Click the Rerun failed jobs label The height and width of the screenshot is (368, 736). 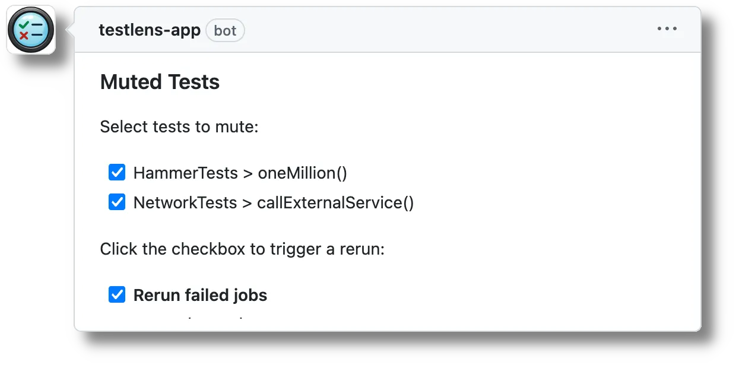(201, 294)
